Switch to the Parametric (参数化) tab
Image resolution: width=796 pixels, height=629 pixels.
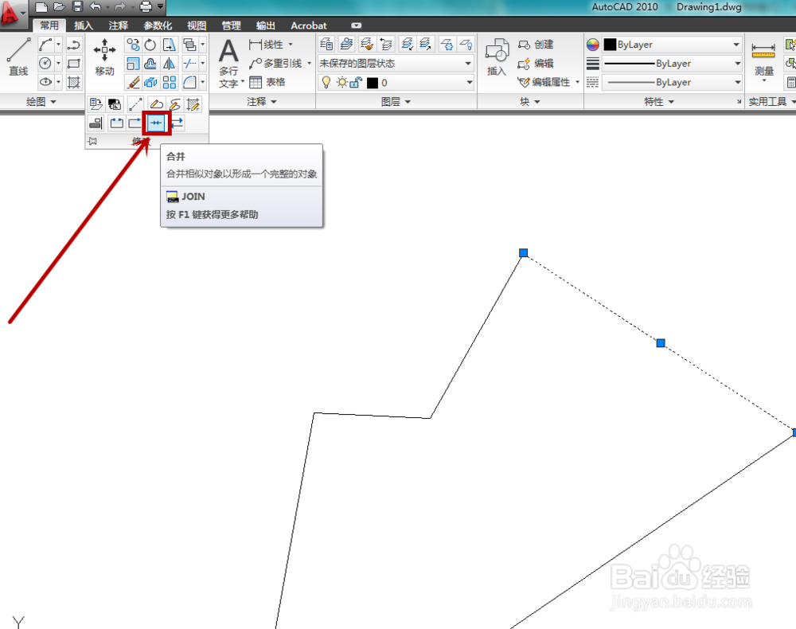(158, 25)
